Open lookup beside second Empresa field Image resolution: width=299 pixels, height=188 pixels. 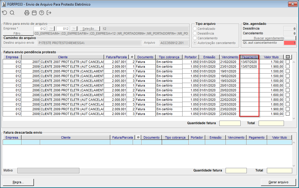74,29
